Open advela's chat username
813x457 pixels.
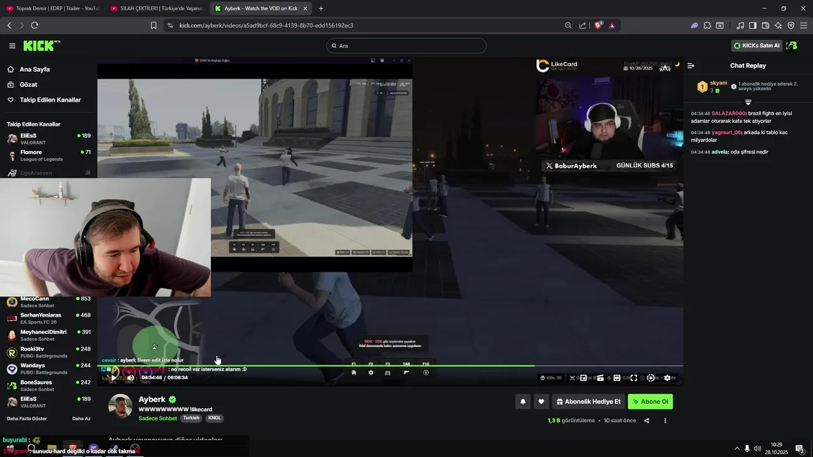tap(720, 152)
